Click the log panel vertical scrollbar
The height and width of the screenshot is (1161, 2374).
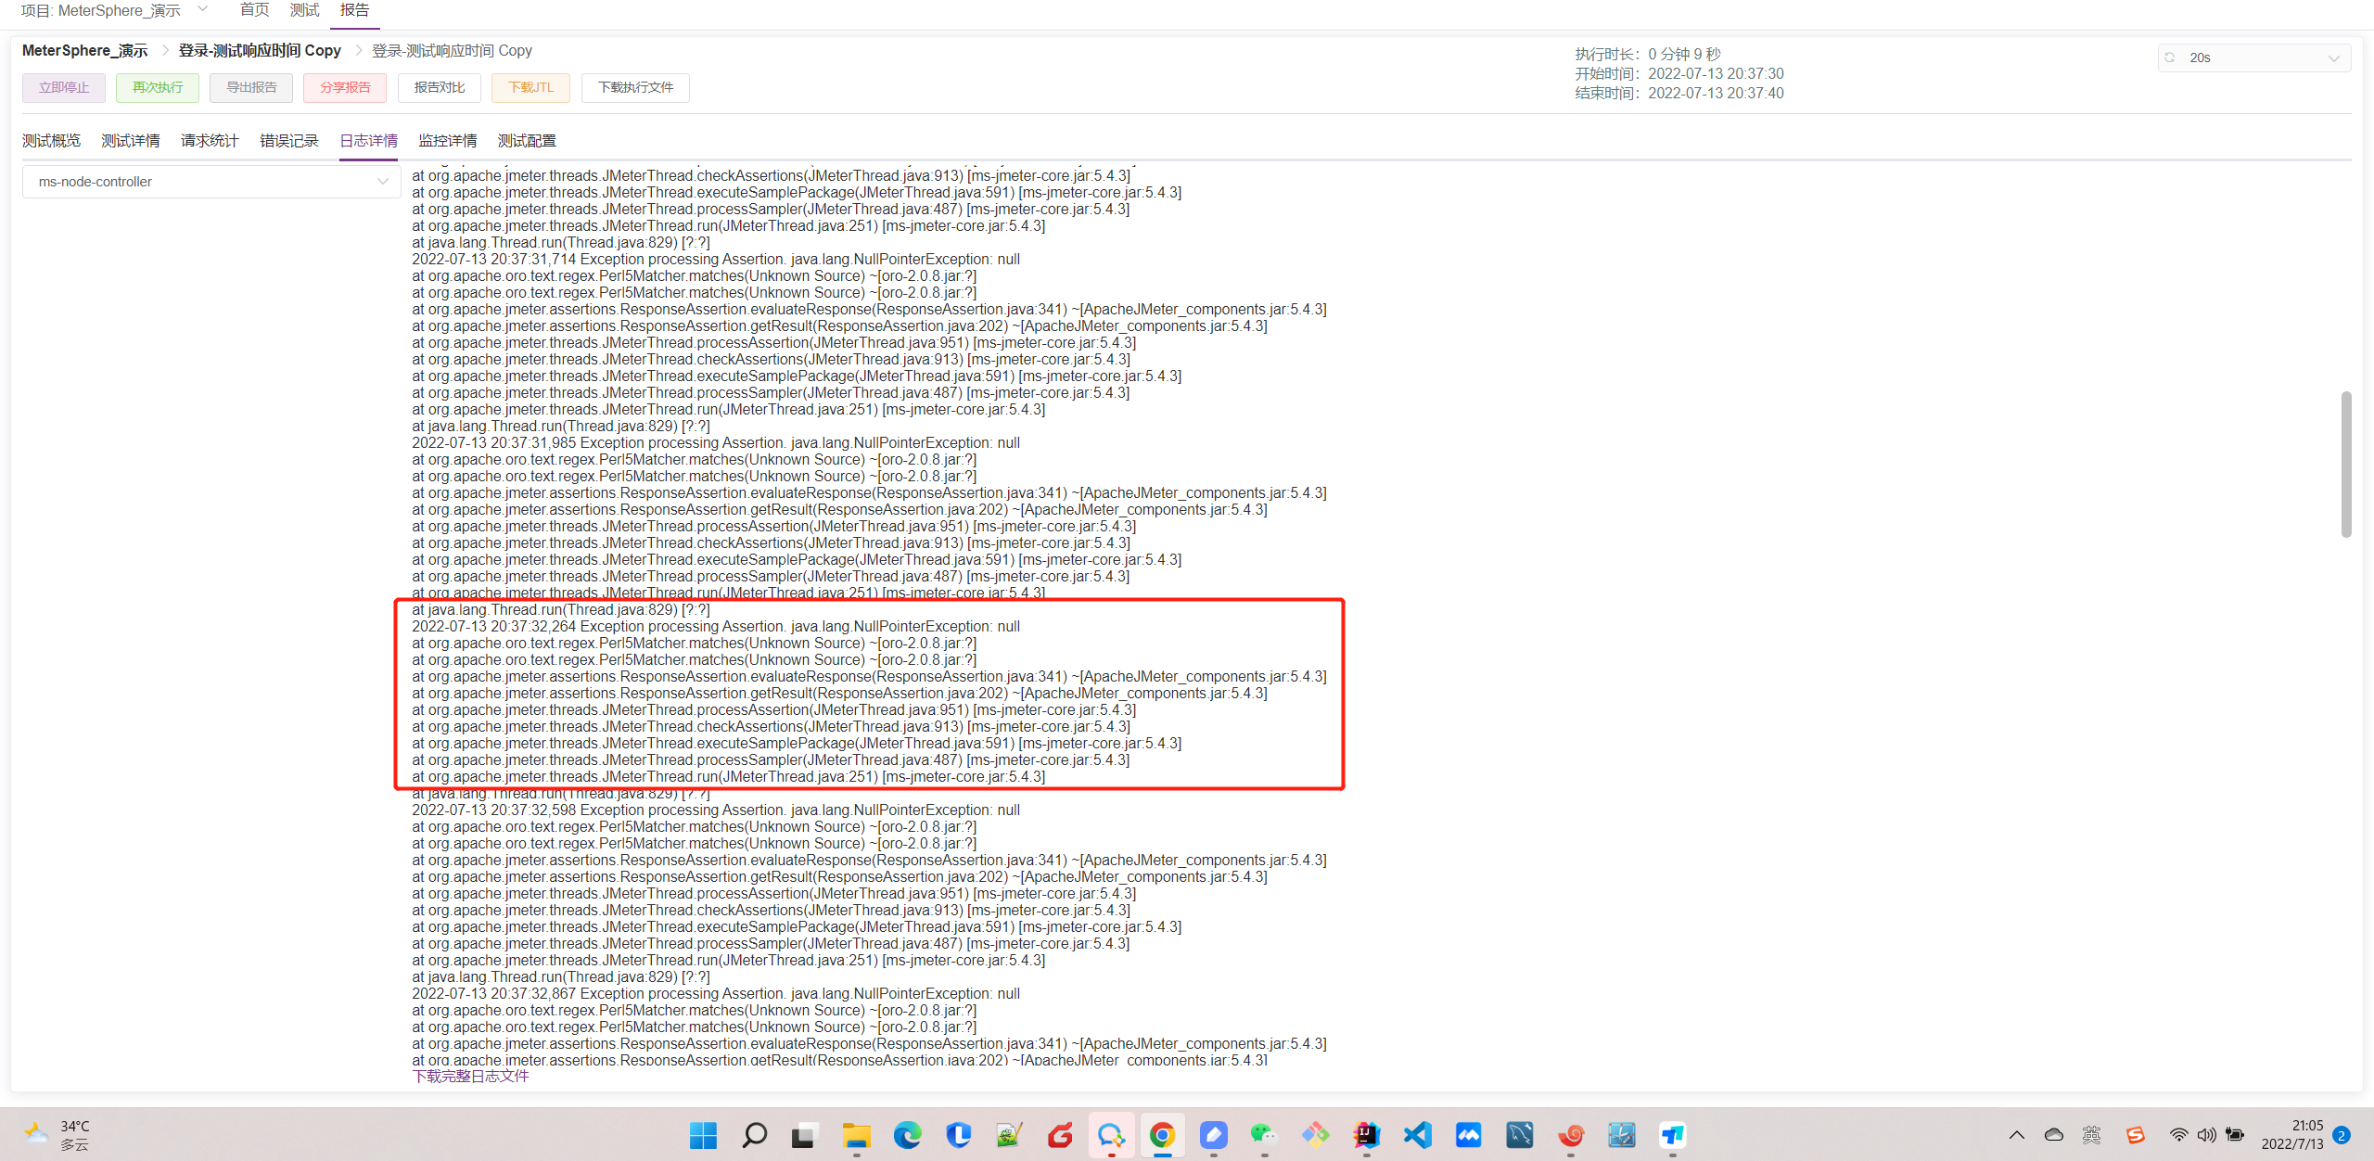[2346, 464]
